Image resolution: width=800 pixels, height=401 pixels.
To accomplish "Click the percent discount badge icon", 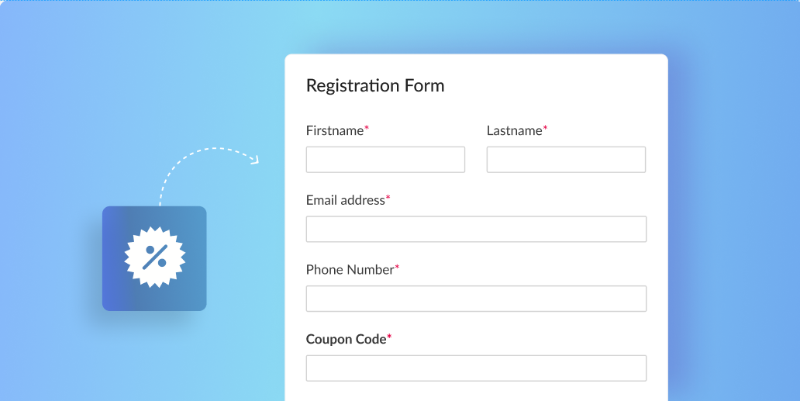I will 155,258.
